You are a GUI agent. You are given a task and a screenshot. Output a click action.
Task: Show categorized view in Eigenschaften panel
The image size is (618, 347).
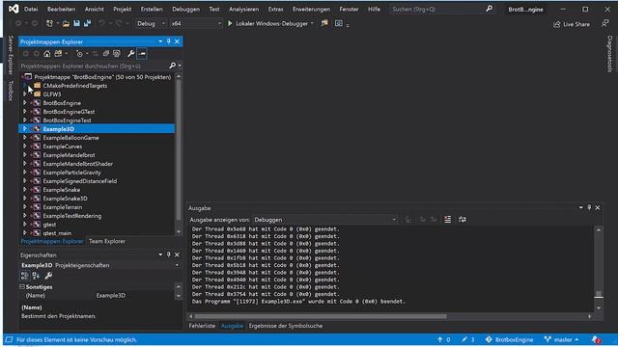coord(24,276)
